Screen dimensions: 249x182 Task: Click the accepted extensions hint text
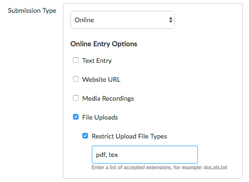160,167
